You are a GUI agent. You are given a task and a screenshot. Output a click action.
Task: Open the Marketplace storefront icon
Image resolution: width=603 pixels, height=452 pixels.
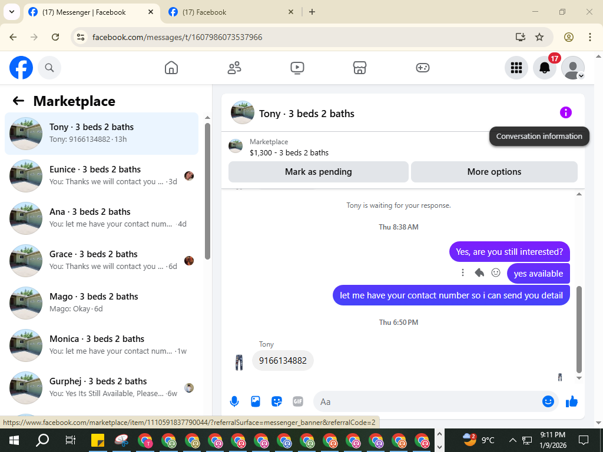click(360, 68)
